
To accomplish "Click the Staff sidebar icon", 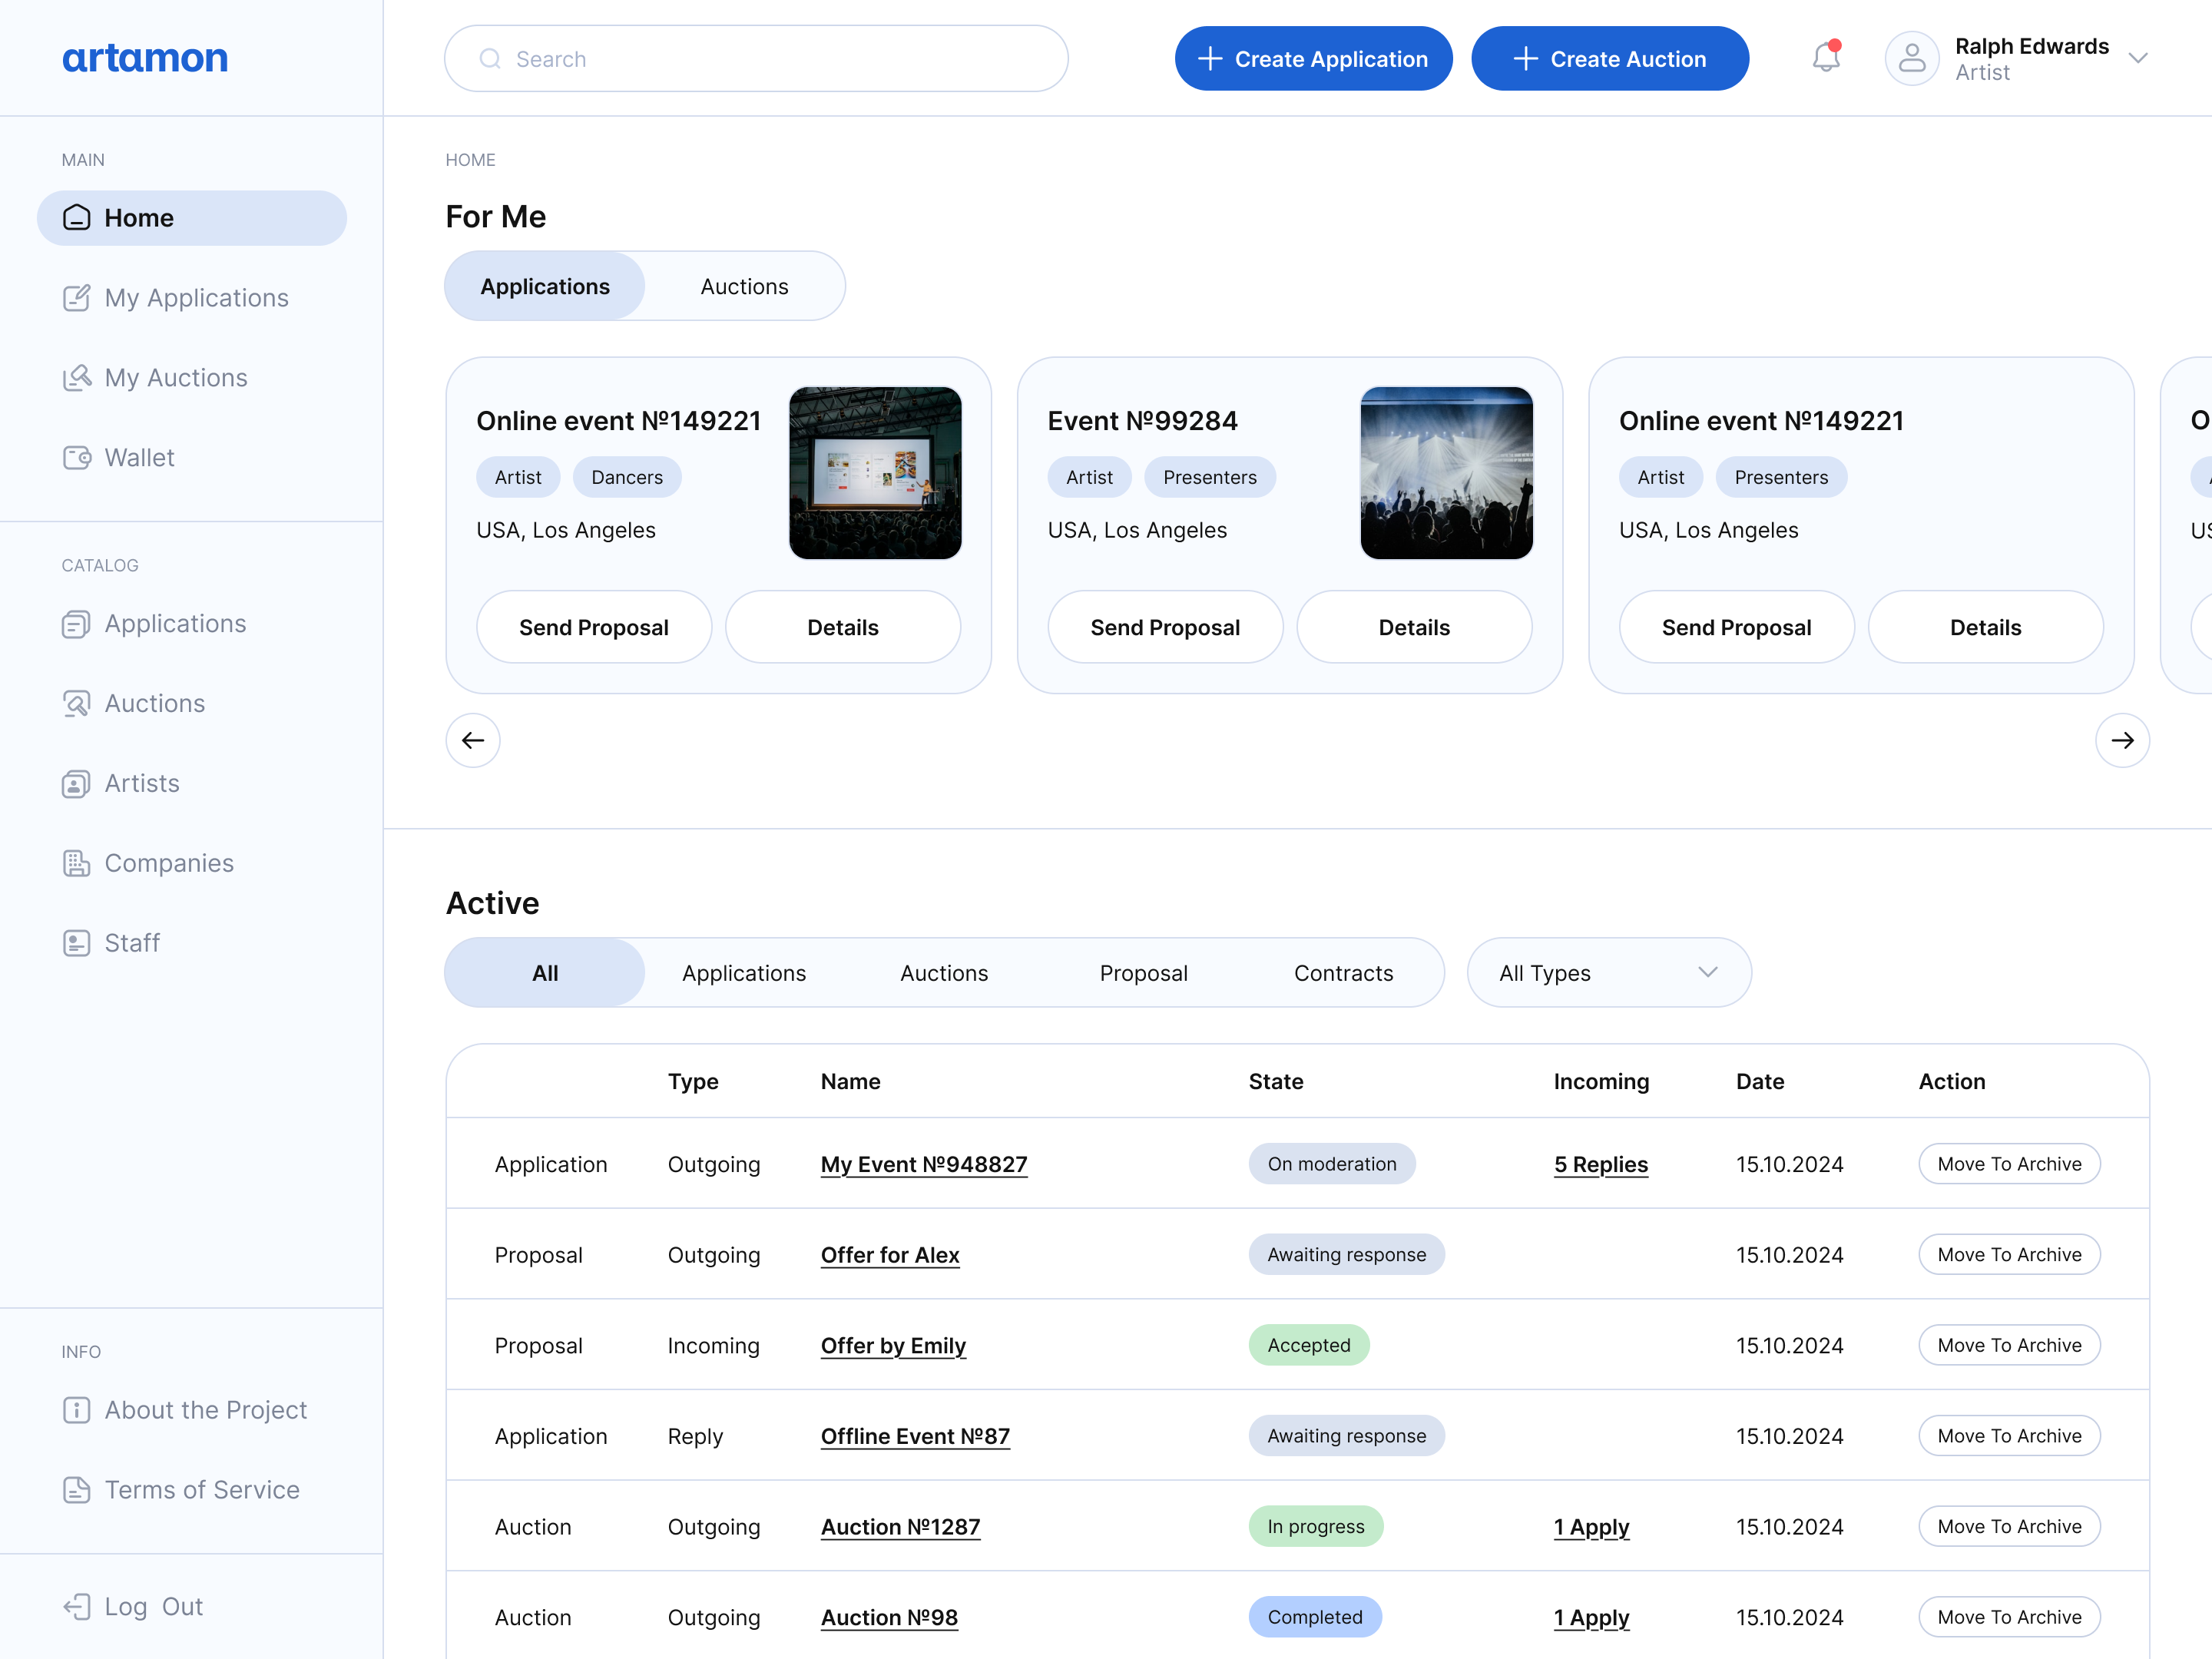I will (x=77, y=943).
